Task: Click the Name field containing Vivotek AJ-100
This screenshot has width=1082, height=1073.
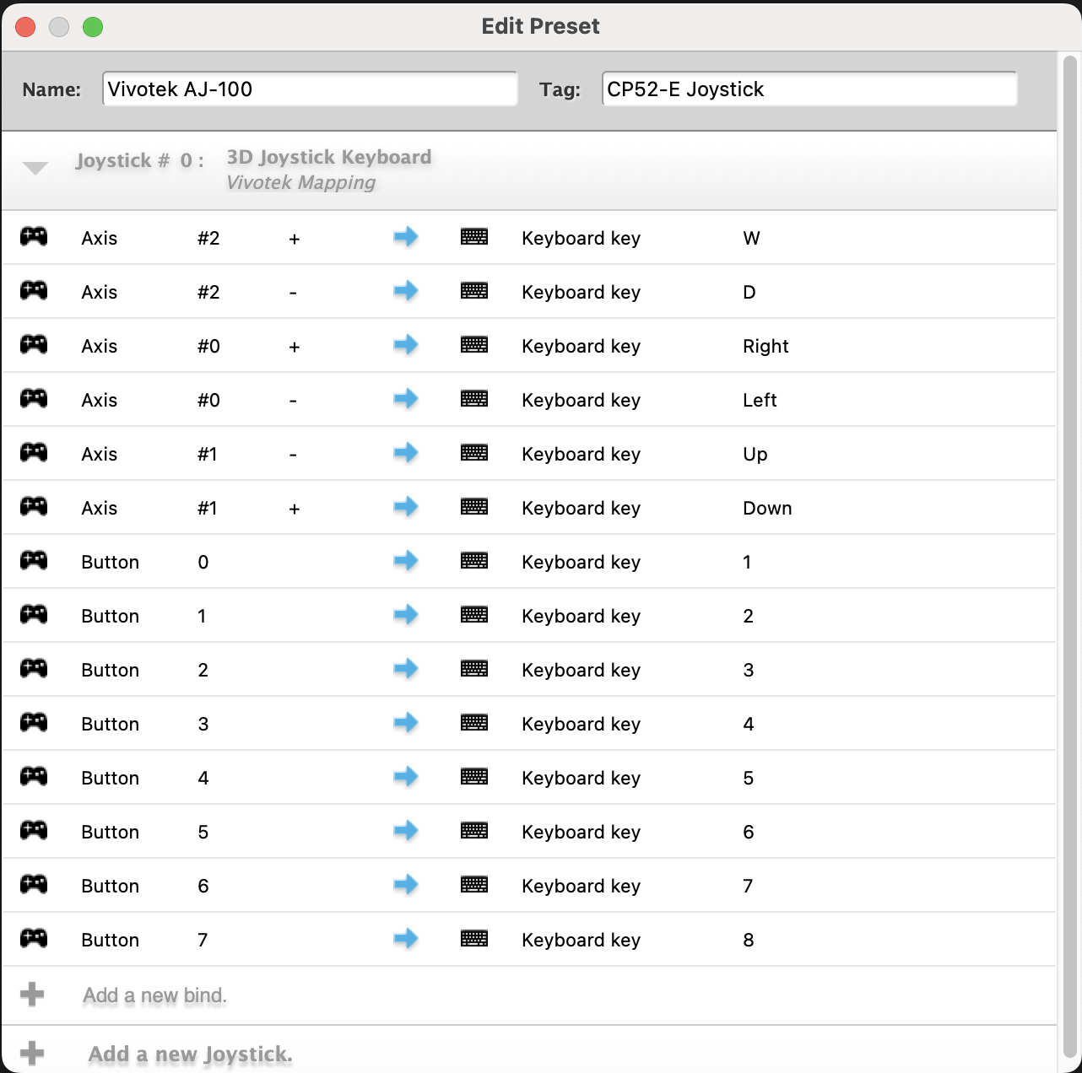Action: tap(310, 89)
